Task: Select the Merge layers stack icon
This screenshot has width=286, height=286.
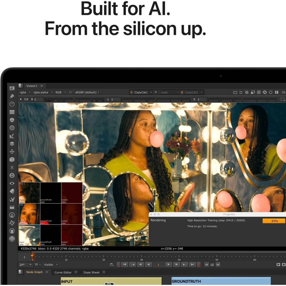Action: point(12,144)
